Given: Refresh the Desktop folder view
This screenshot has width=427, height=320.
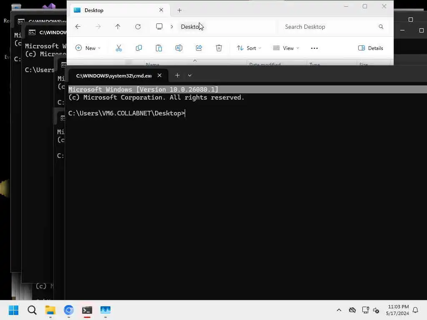Looking at the screenshot, I should pos(138,26).
